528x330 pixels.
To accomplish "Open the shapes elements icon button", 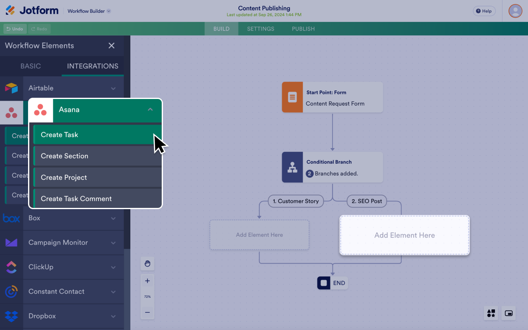I will [491, 313].
